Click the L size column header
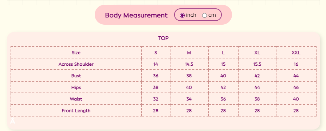Viewport: 326px width, 131px height. click(x=223, y=53)
